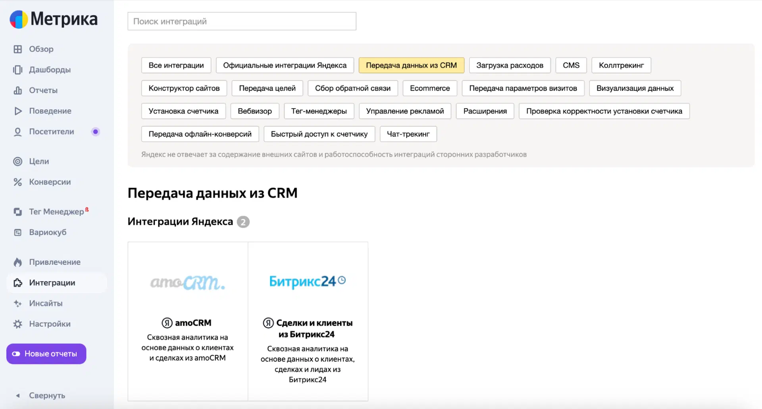Click the Посетители person icon
The height and width of the screenshot is (409, 762).
point(17,132)
